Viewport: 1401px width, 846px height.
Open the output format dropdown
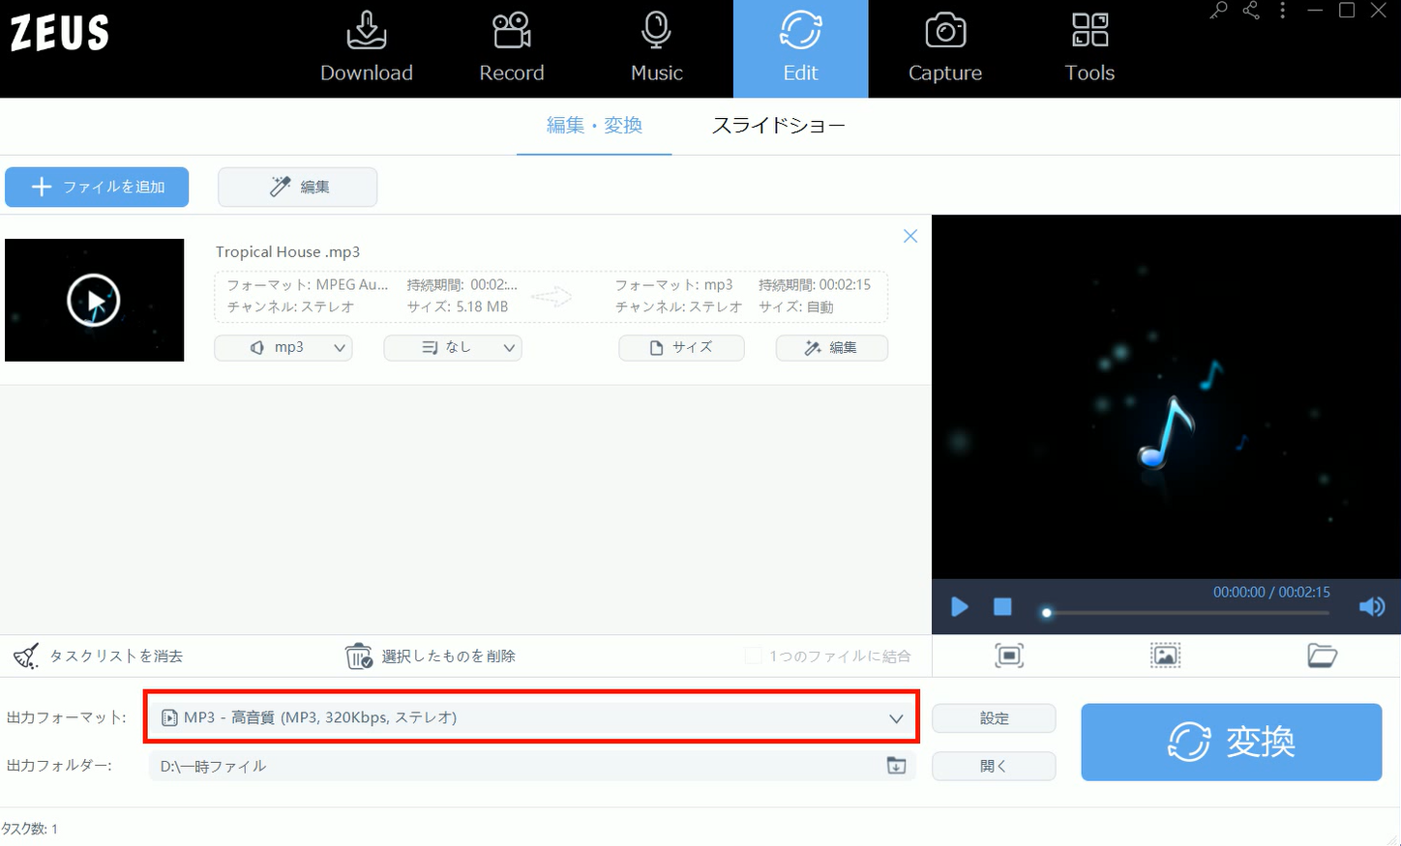click(x=530, y=717)
